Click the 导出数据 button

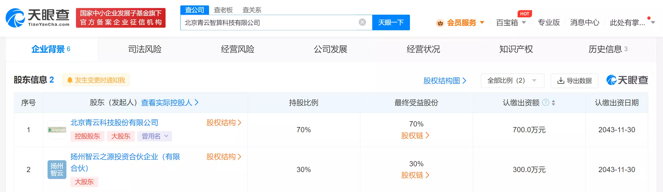(x=574, y=81)
